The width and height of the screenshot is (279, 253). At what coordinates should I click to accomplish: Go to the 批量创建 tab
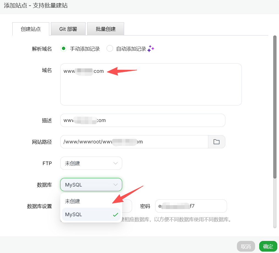pos(106,29)
